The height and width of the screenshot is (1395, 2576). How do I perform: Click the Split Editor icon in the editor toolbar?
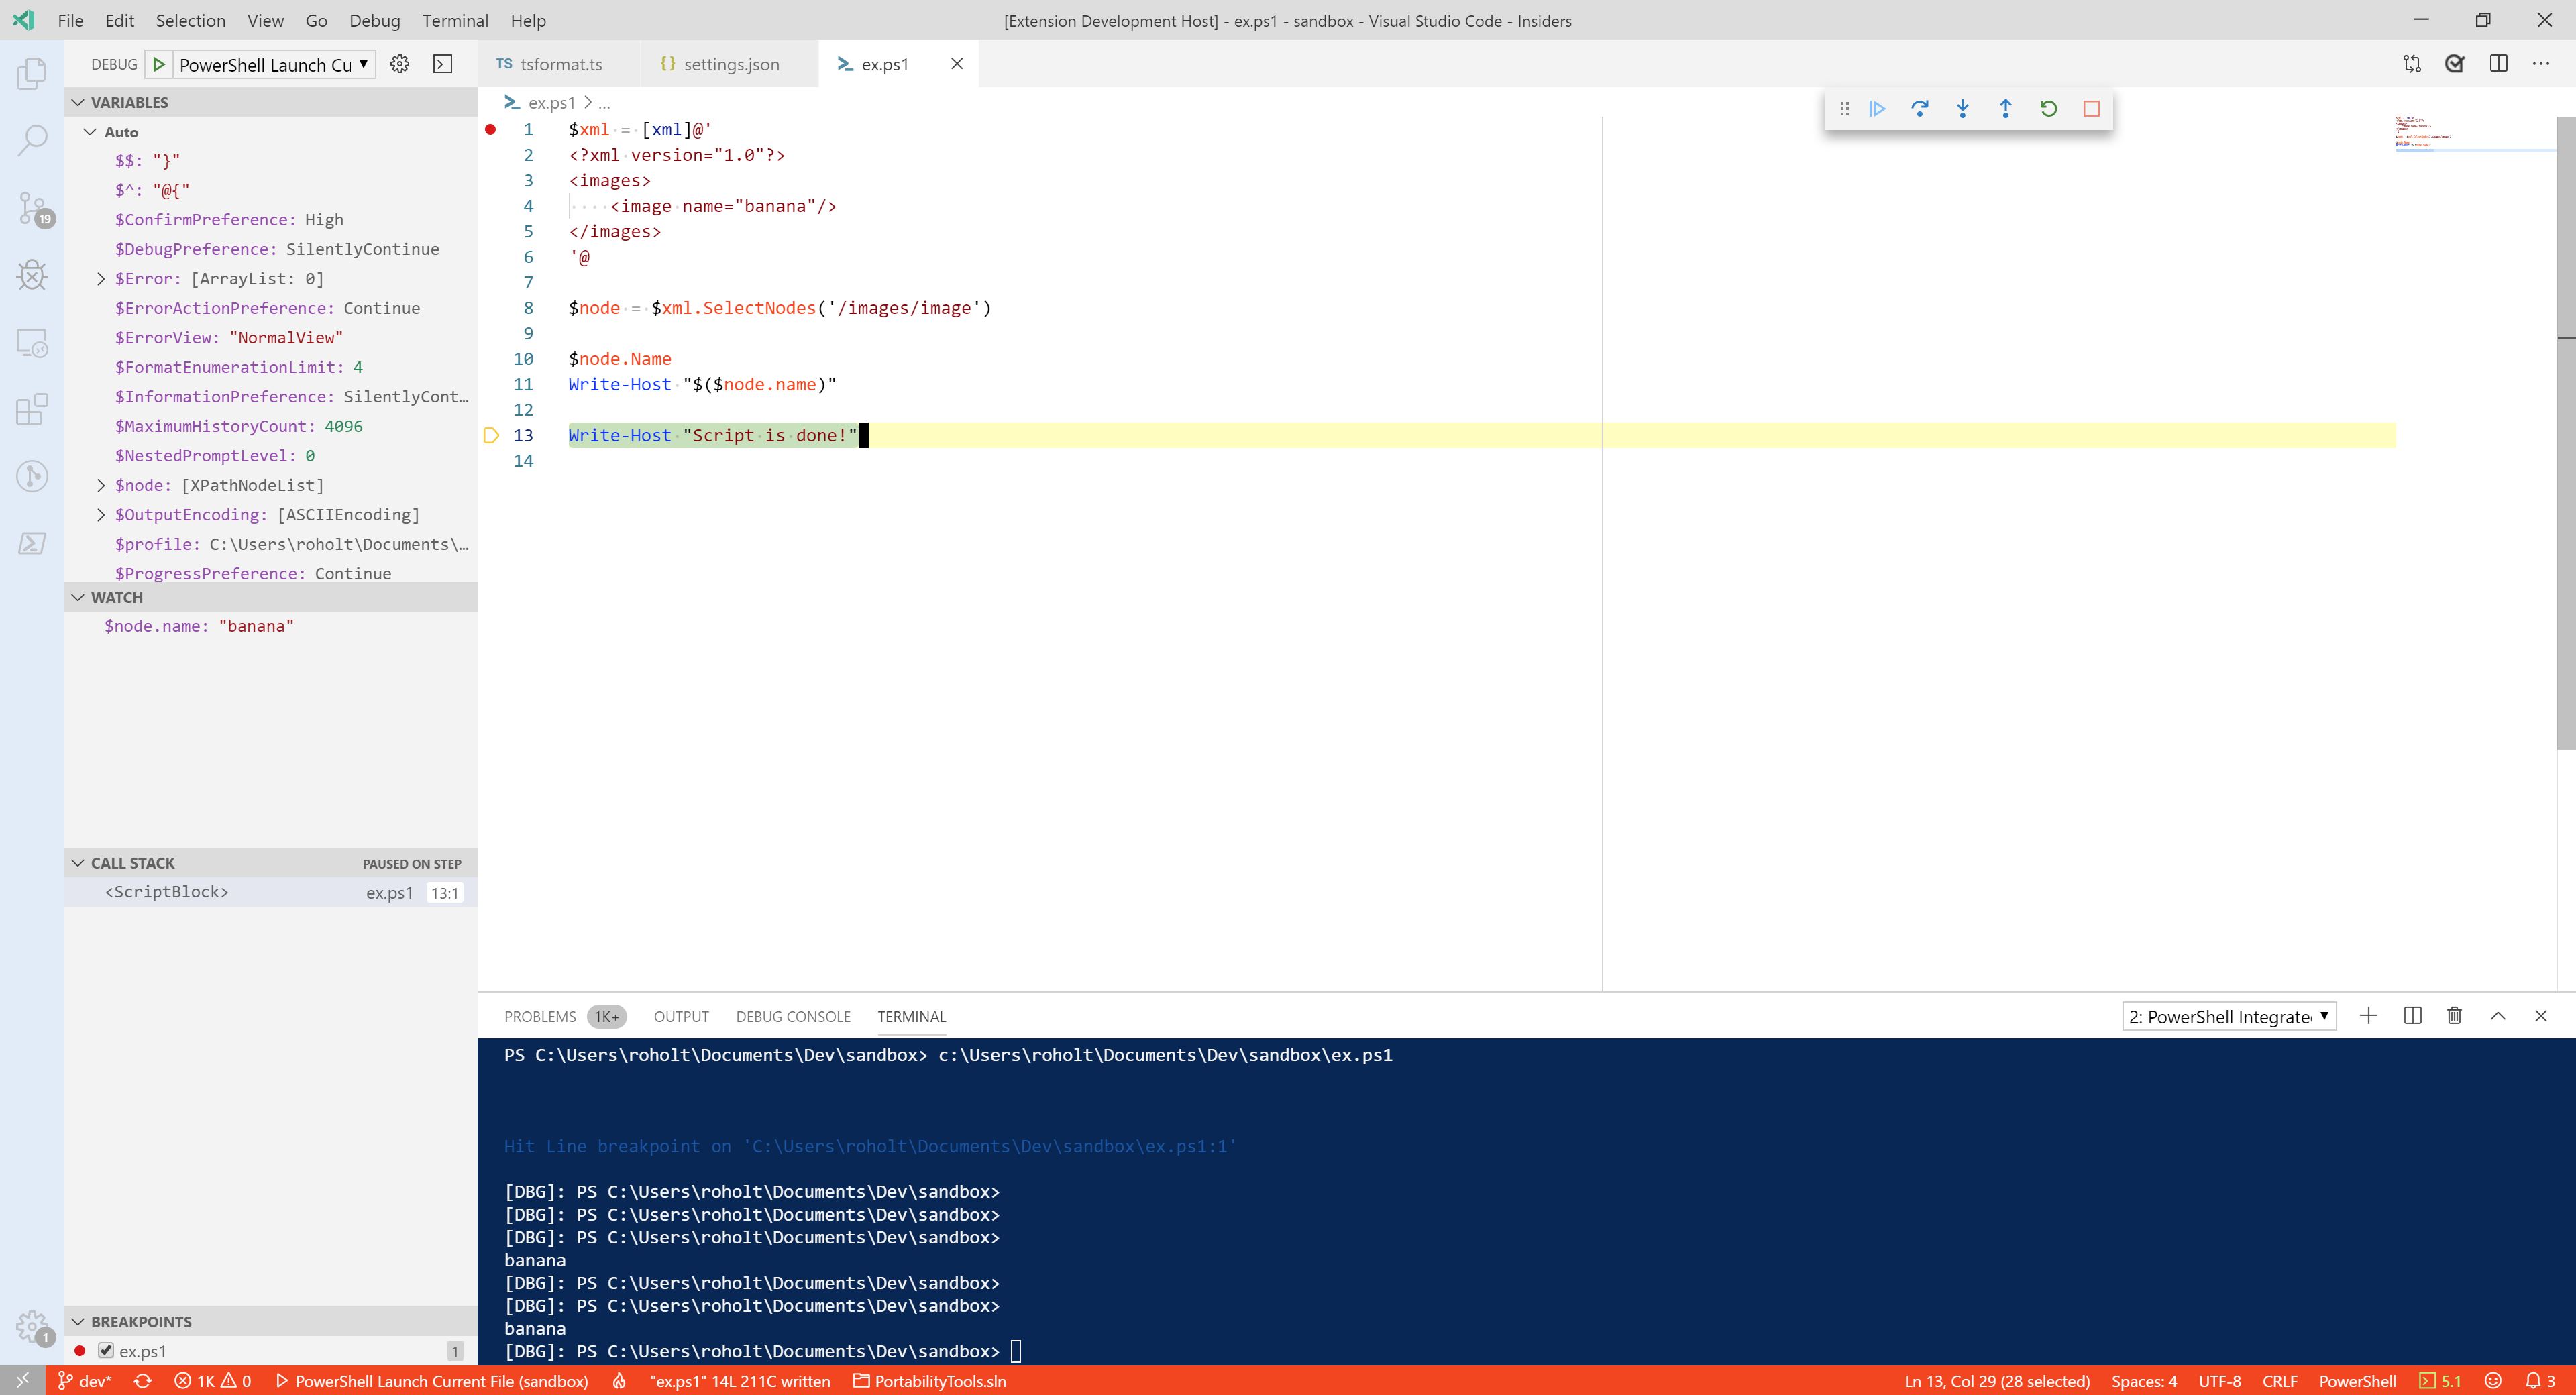(2499, 63)
